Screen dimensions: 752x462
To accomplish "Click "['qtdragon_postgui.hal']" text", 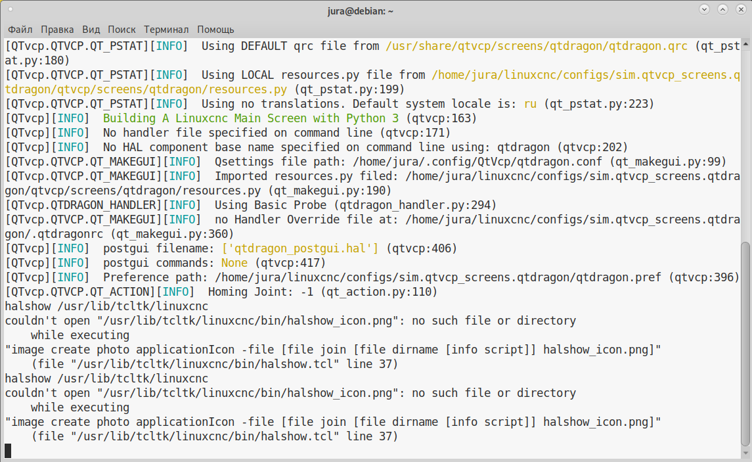I will [x=300, y=248].
